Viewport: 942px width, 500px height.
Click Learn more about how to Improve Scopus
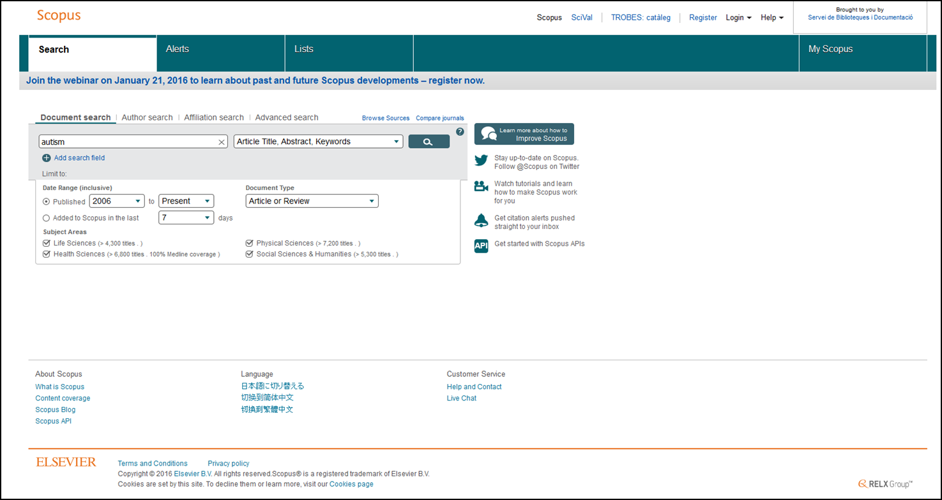tap(524, 134)
